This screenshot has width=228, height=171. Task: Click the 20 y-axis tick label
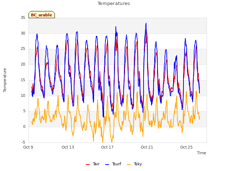click(x=23, y=64)
